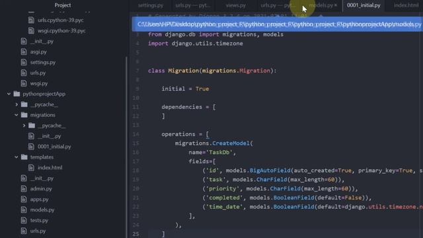Screen dimensions: 423x238
Task: Expand __pycache__ folder inside migrations
Action: click(x=24, y=126)
